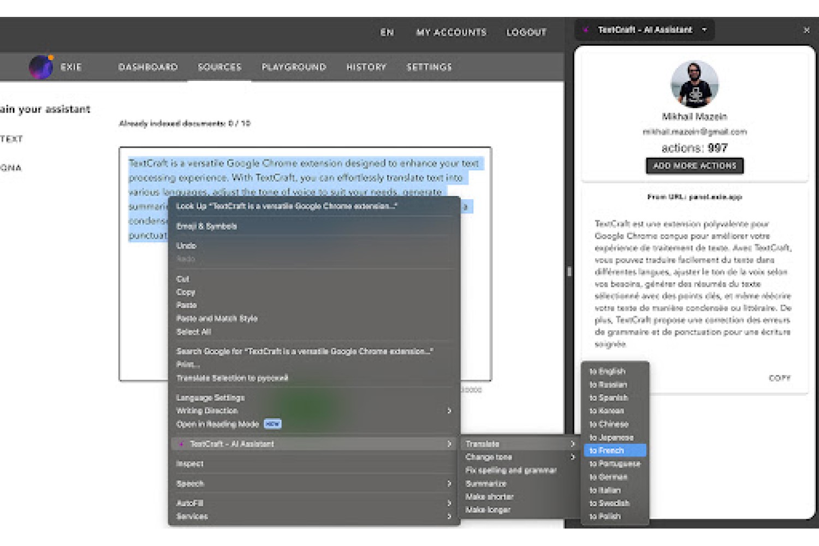Go to the HISTORY tab
Viewport: 819px width, 546px height.
[366, 67]
